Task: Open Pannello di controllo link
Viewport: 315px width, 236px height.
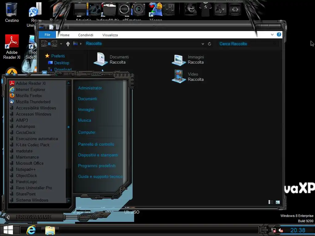Action: point(96,144)
